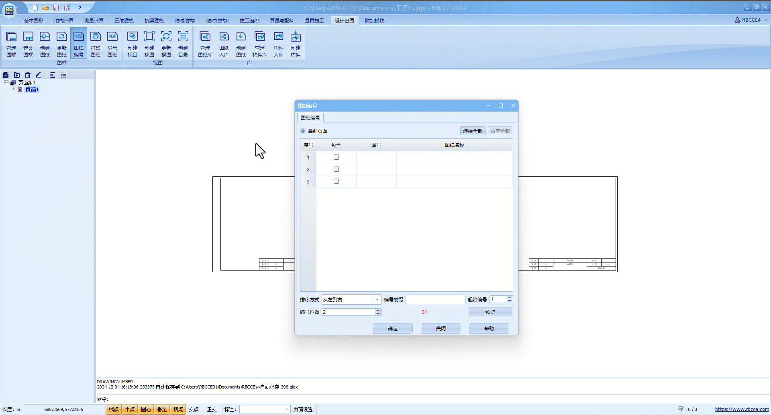Open the 标注 dropdown in status bar

click(x=287, y=409)
